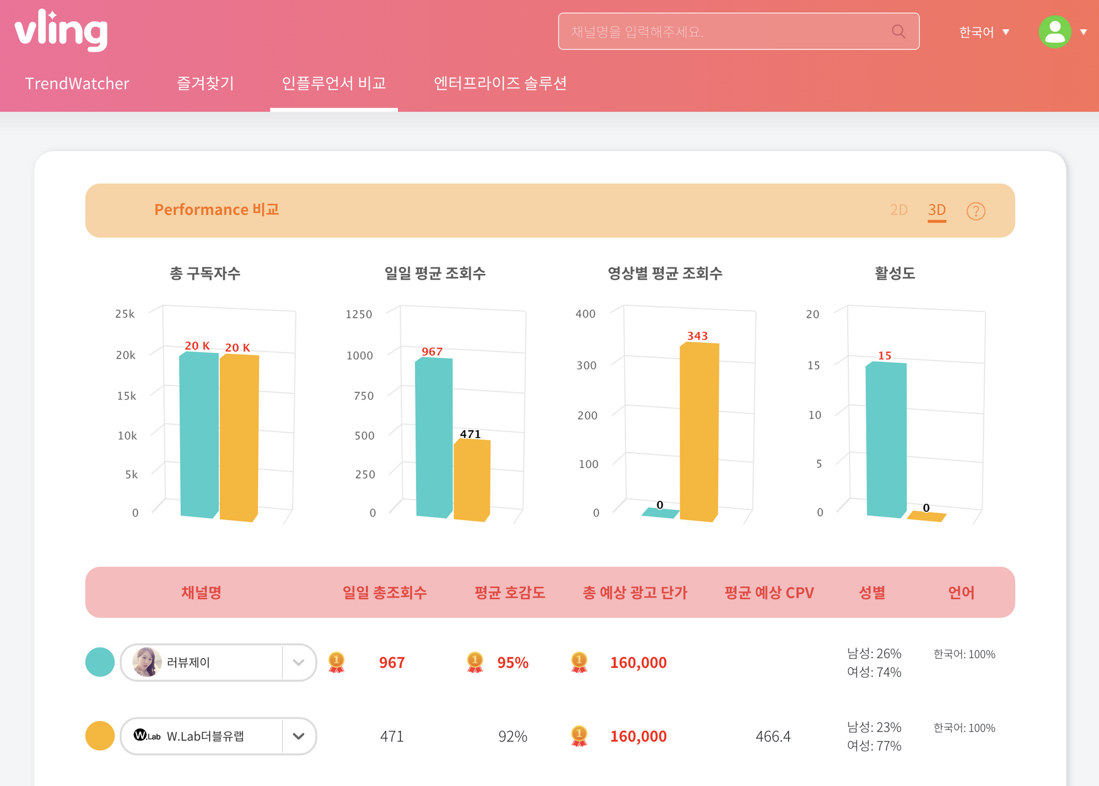The image size is (1099, 786).
Task: Open the 즐겨찾기 tab
Action: (205, 83)
